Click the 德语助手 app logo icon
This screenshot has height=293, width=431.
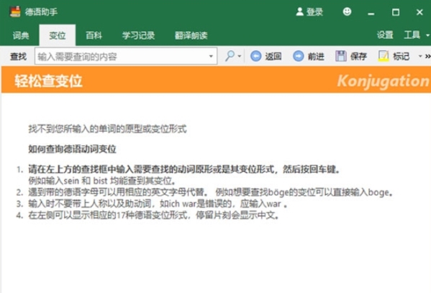click(x=15, y=11)
